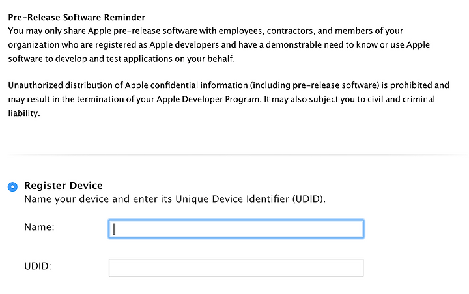This screenshot has height=294, width=469.
Task: Click the "UDID:" field label
Action: pos(38,266)
